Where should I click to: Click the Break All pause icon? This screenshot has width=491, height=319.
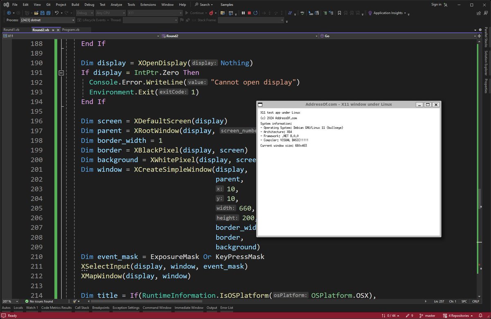click(243, 13)
